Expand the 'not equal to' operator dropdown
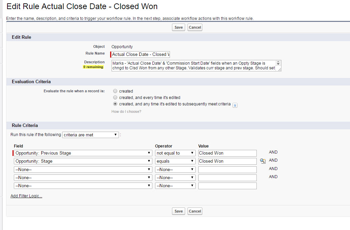 click(175, 153)
